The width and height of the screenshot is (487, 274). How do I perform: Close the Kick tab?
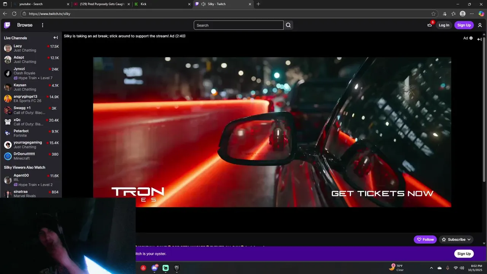189,4
